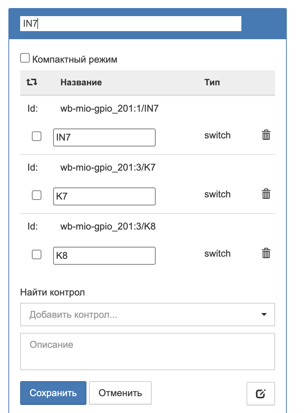Enable the Компактный режим checkbox
Screen dimensions: 304x413
(25, 58)
